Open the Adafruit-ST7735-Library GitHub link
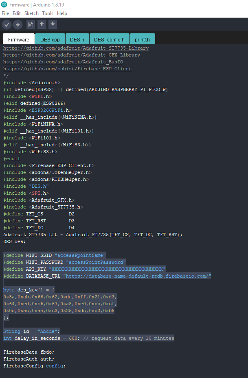Image resolution: width=248 pixels, height=378 pixels. (x=76, y=48)
